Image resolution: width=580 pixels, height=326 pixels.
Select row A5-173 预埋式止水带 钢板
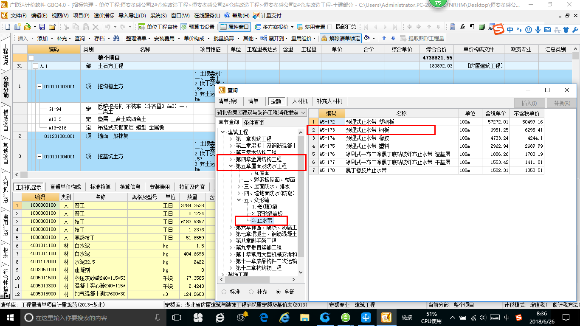(x=426, y=130)
